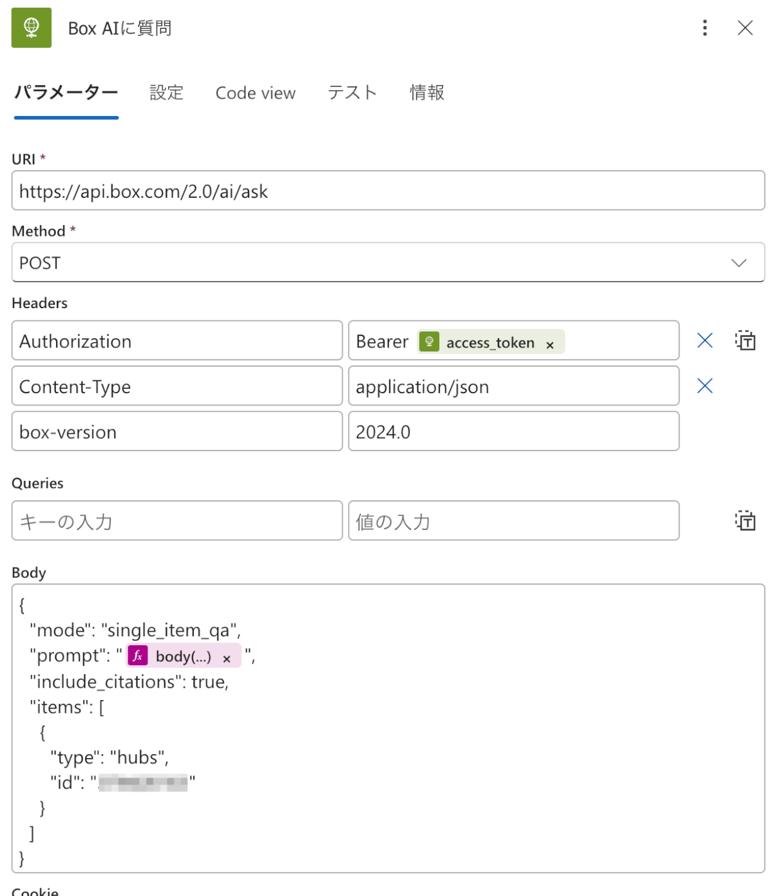Switch Queries to text mode icon
The height and width of the screenshot is (896, 773).
point(745,520)
